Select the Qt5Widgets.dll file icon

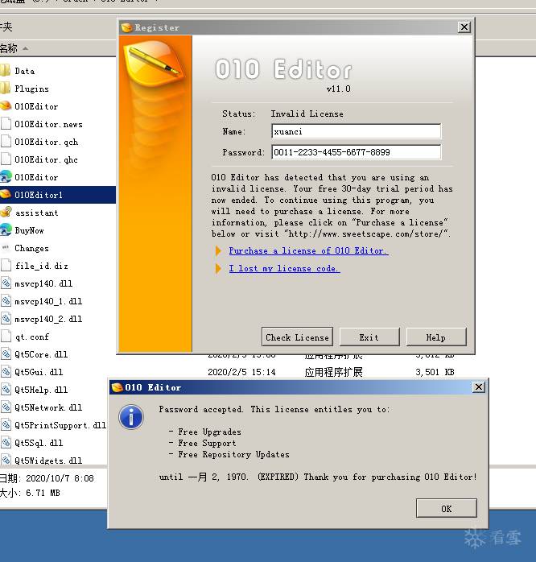coord(6,460)
